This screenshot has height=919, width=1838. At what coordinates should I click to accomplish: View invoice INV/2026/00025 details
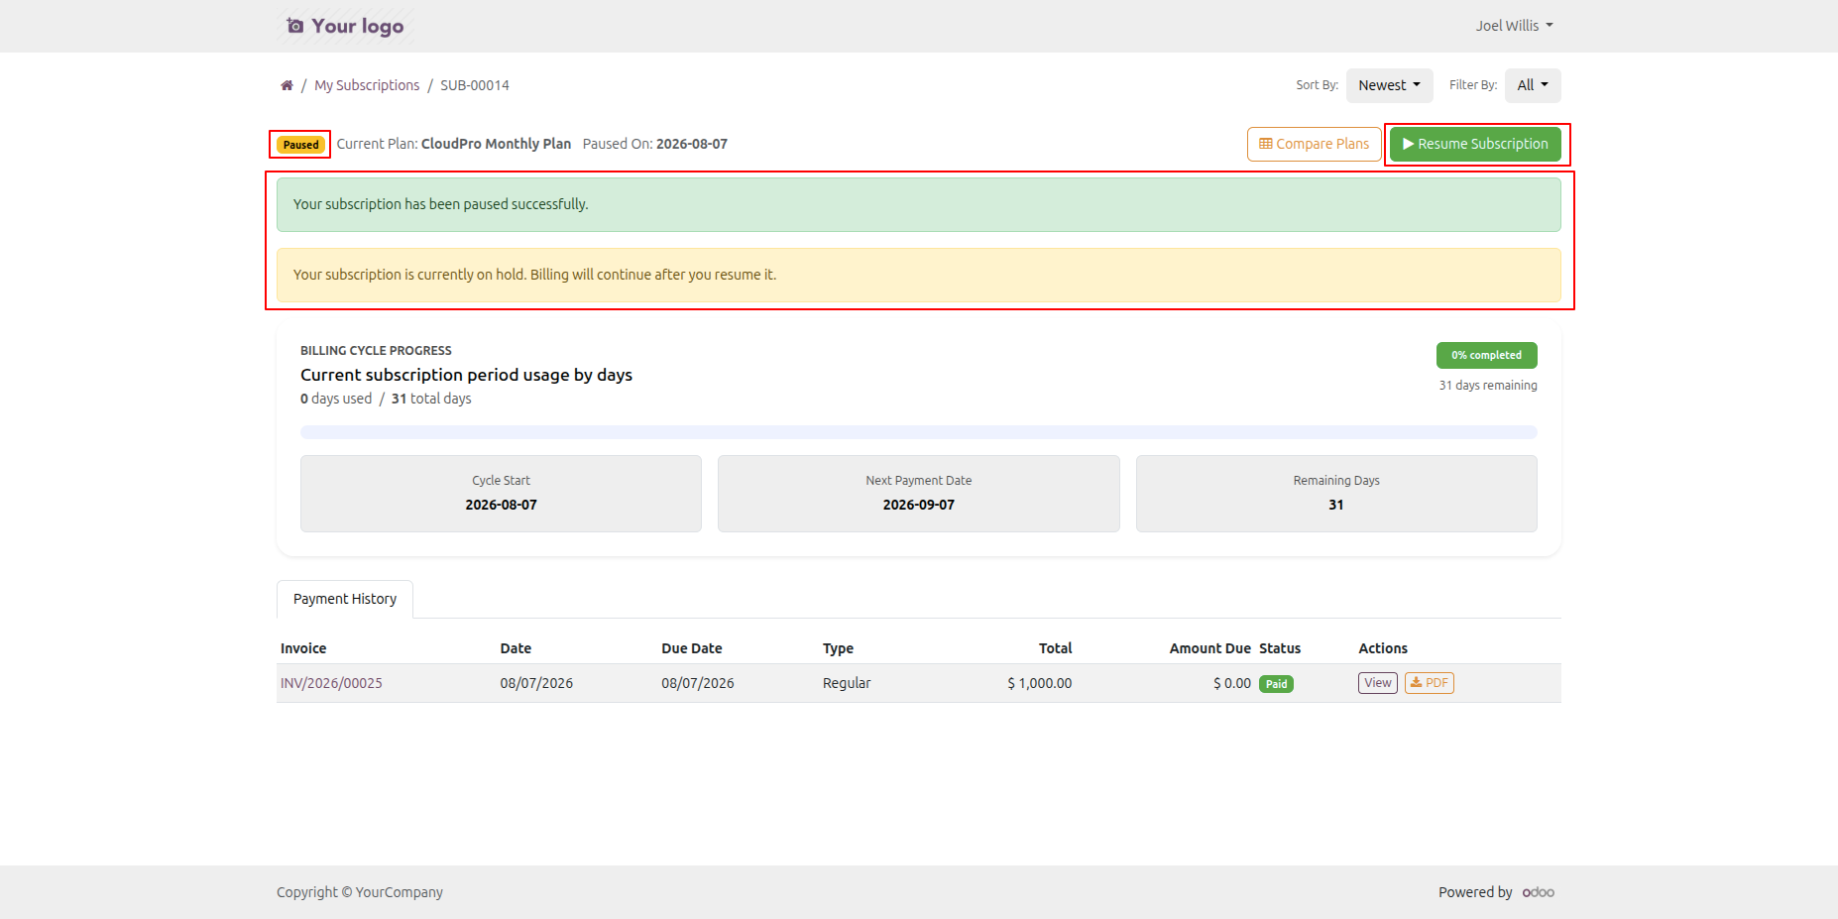tap(1377, 683)
